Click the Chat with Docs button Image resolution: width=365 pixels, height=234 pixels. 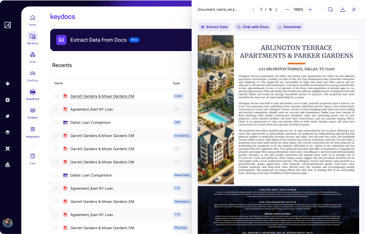pyautogui.click(x=252, y=27)
